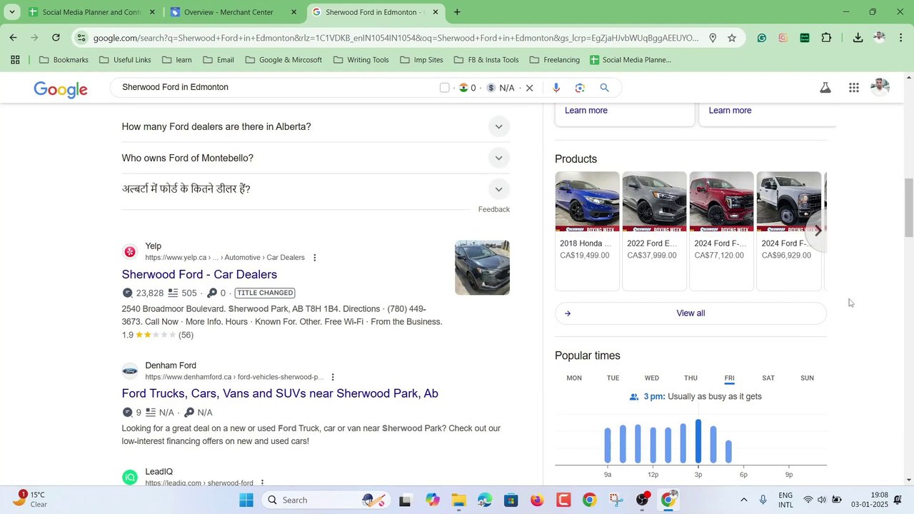Open the Writing Tools bookmarks folder

[x=361, y=60]
